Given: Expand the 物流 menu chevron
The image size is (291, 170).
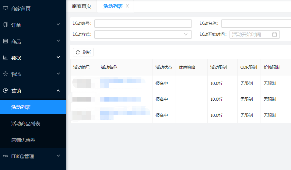Looking at the screenshot, I should [x=58, y=74].
